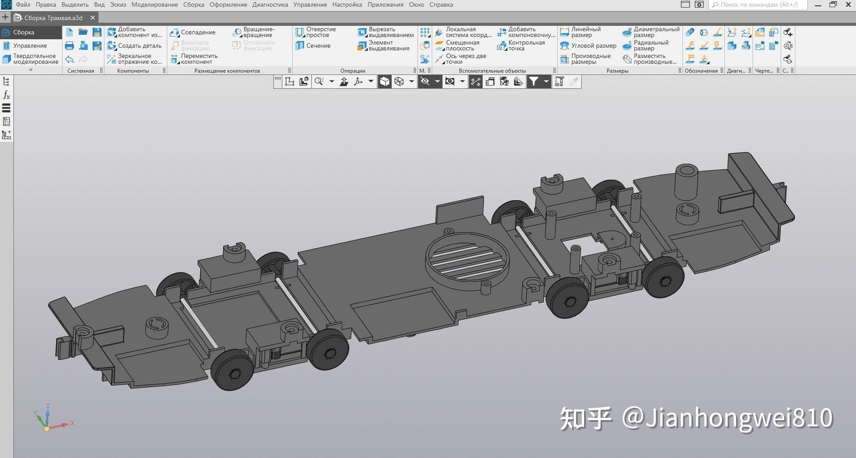Open the variables panel with fx icon

(6, 94)
